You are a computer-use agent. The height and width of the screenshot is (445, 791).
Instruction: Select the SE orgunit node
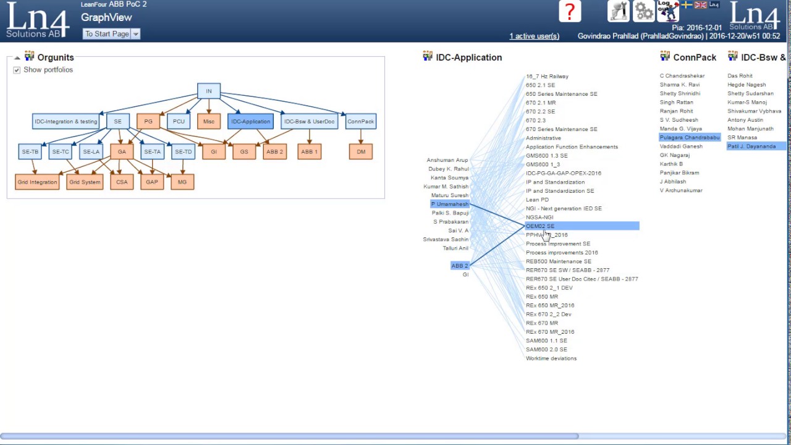tap(117, 121)
